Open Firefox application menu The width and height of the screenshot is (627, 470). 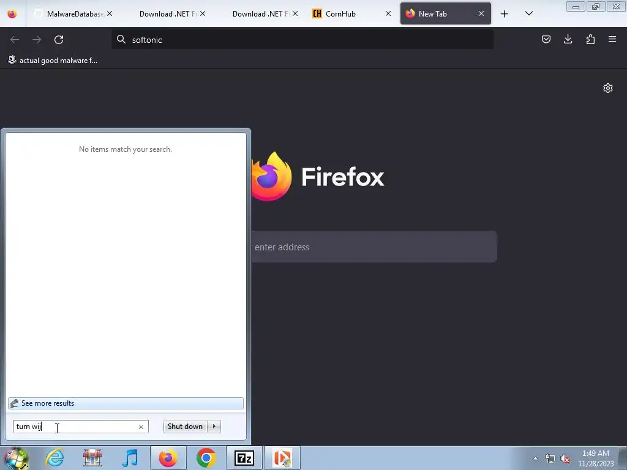(x=612, y=39)
